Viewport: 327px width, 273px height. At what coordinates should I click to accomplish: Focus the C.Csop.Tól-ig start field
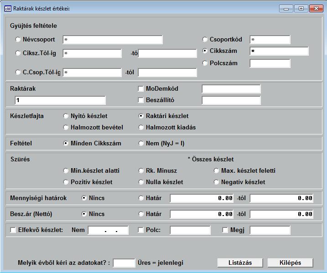(x=92, y=72)
